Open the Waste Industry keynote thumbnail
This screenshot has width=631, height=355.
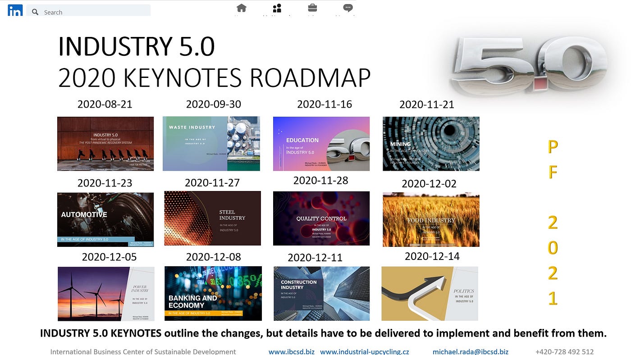211,144
